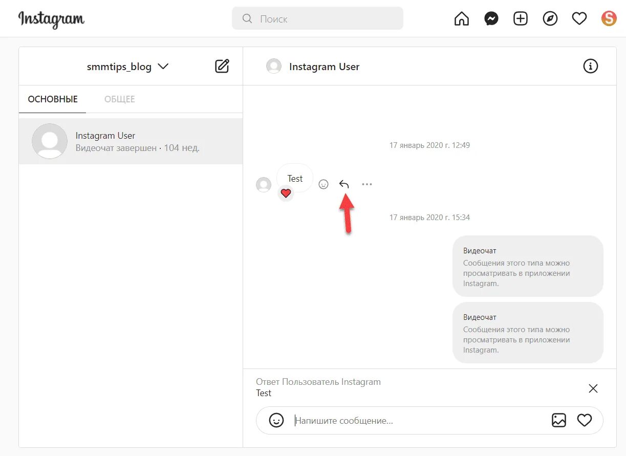
Task: Switch to the Общее tab
Action: pyautogui.click(x=119, y=99)
